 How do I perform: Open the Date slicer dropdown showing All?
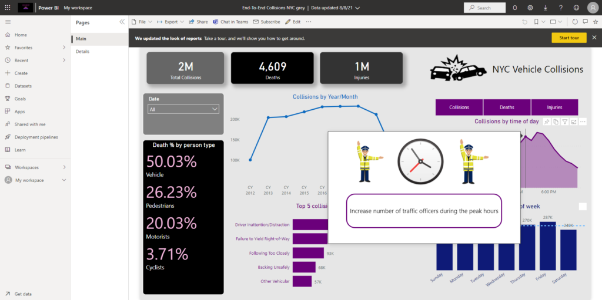point(183,109)
